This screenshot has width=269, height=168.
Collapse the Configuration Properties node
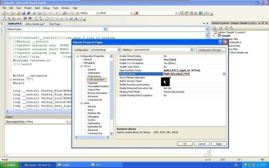pyautogui.click(x=77, y=56)
